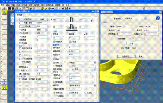Click the printer icon in main toolbar
Screen dimensions: 163x103
tap(67, 8)
